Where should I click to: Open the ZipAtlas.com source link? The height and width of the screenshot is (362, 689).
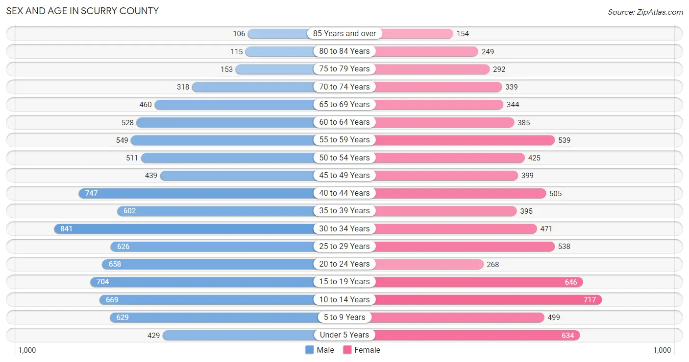(645, 12)
